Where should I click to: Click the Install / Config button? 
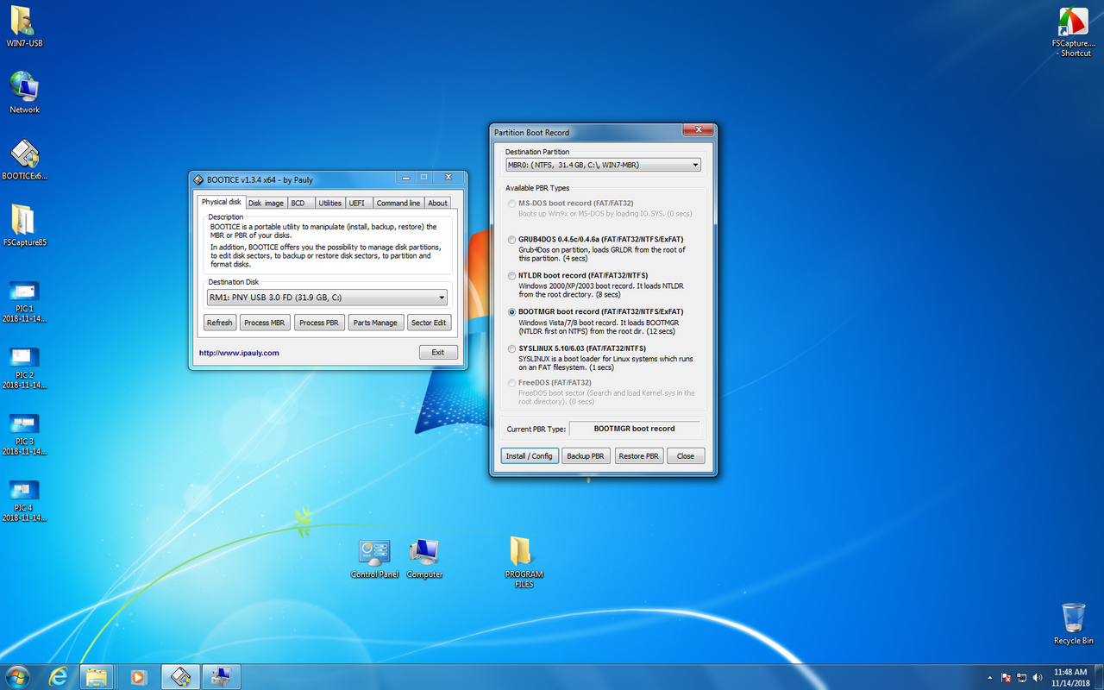(530, 455)
